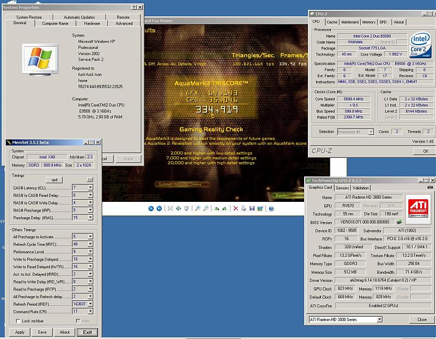The image size is (436, 339).
Task: Open Help icon in Picture Viewer toolbar
Action: pos(271,208)
